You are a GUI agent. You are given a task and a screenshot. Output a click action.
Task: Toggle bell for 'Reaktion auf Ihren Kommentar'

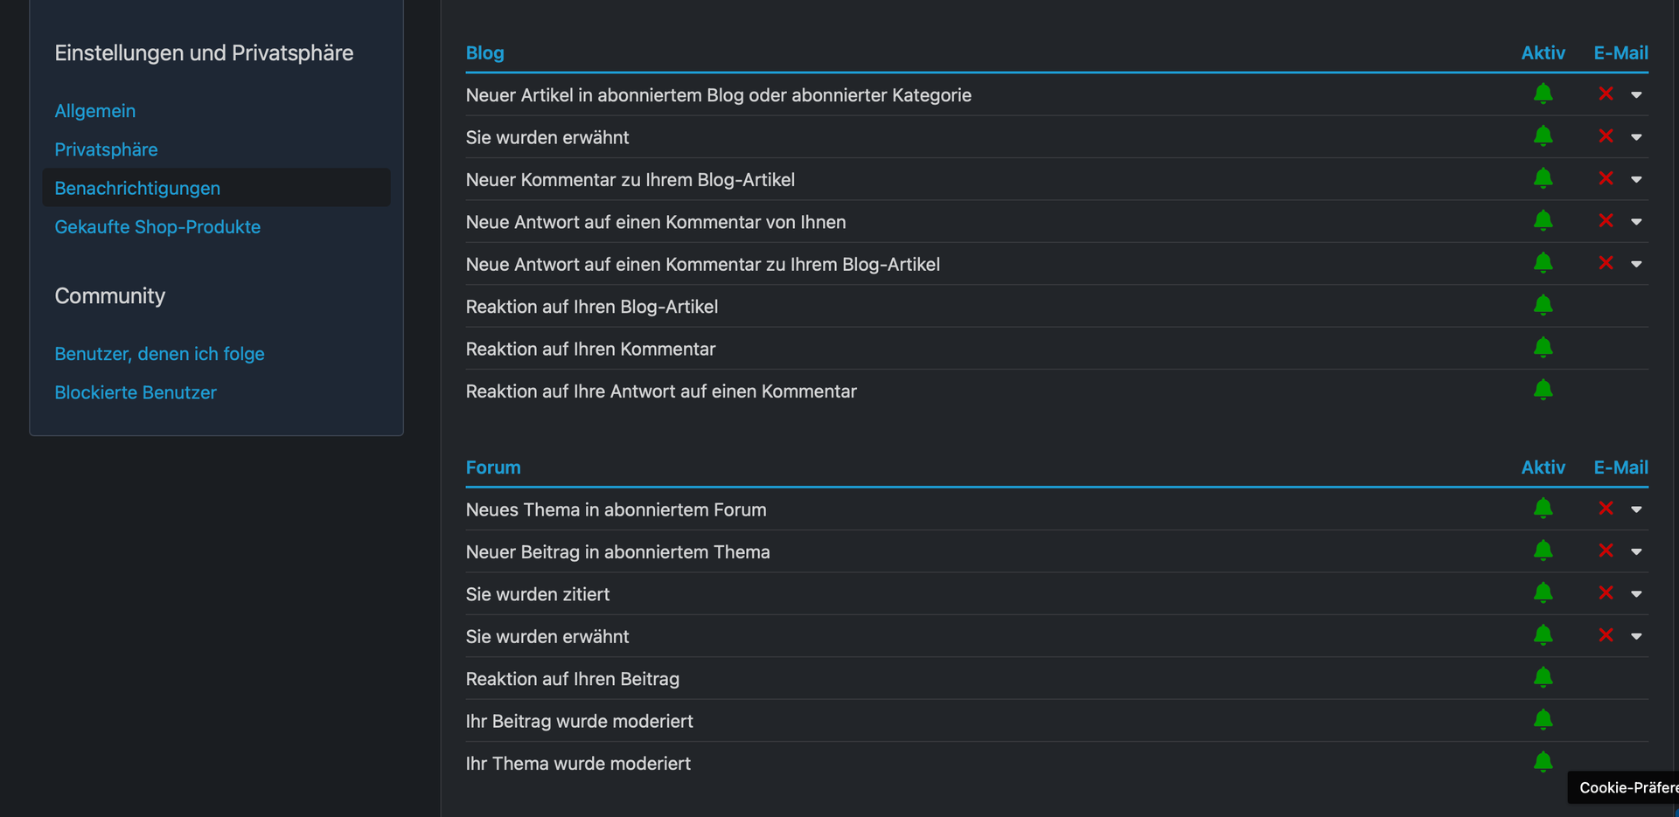pos(1543,348)
